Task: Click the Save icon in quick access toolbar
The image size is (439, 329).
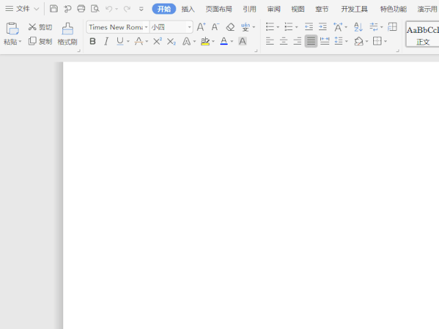Action: click(x=54, y=9)
